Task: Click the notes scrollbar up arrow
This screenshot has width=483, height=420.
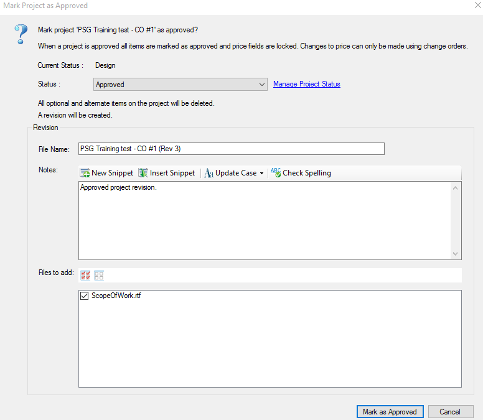Action: (x=455, y=188)
